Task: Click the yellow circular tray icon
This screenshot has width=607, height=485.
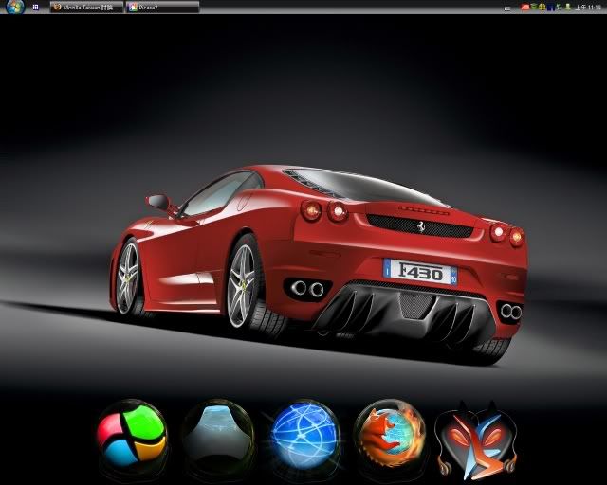Action: (543, 7)
